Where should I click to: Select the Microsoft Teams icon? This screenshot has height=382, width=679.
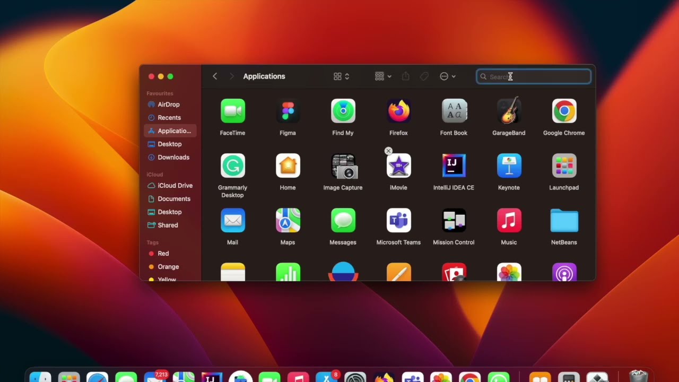398,220
